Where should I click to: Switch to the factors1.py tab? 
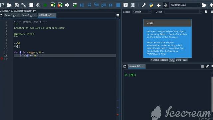pos(10,15)
